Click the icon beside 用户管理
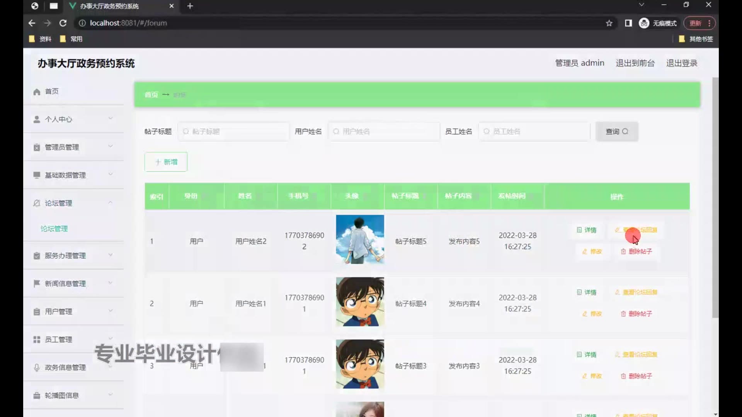742x417 pixels. pos(37,312)
